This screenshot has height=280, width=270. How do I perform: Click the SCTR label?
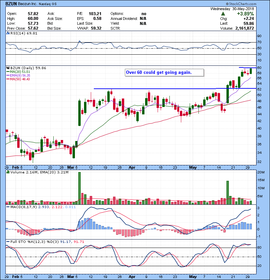115,28
